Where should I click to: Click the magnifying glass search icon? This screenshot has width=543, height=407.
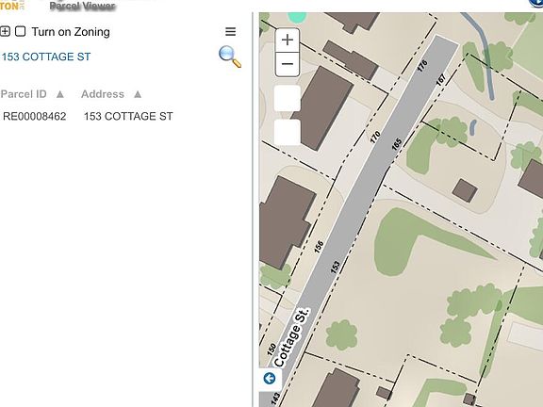230,57
